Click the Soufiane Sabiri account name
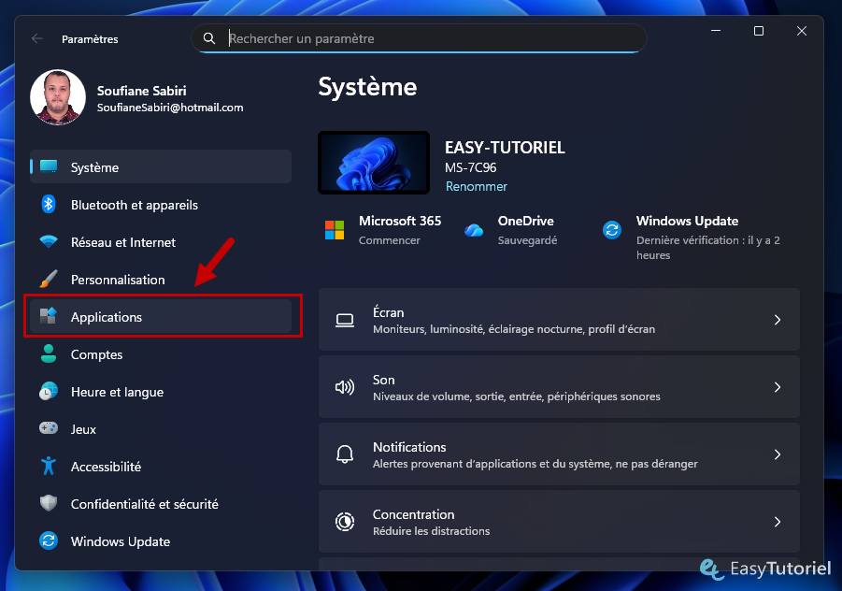 point(142,91)
